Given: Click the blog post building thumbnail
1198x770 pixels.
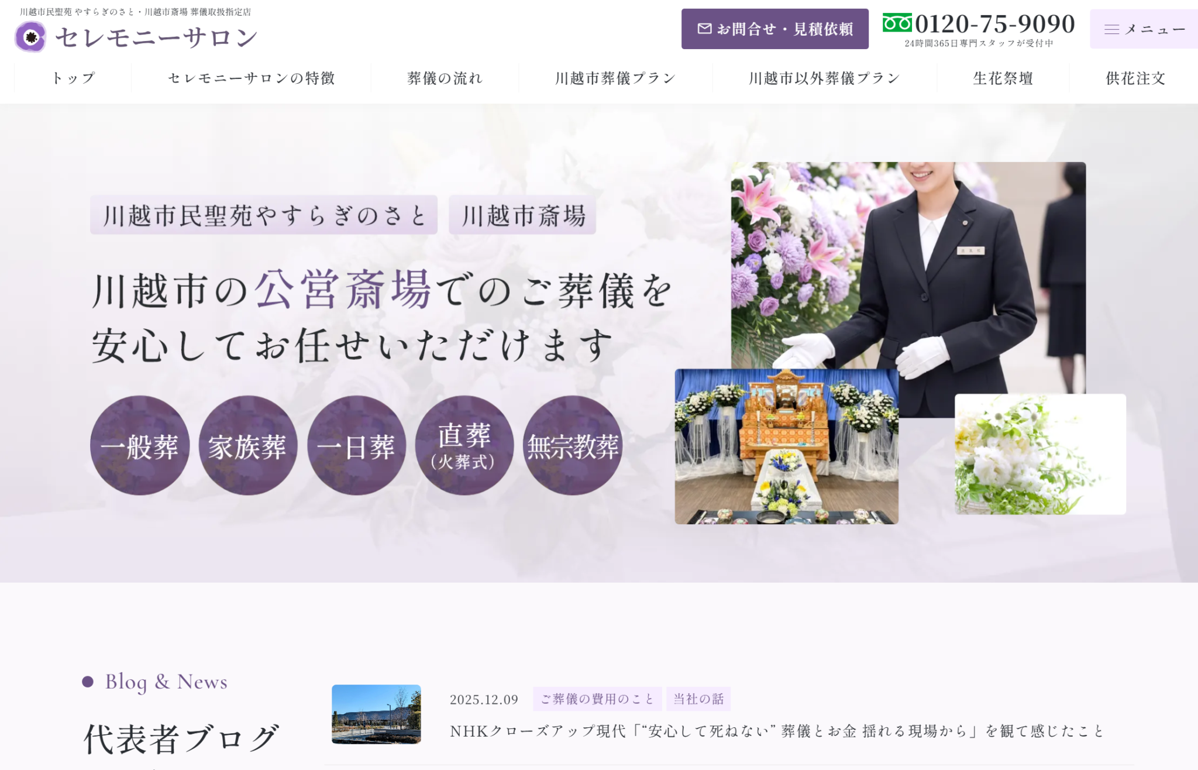Looking at the screenshot, I should point(376,714).
